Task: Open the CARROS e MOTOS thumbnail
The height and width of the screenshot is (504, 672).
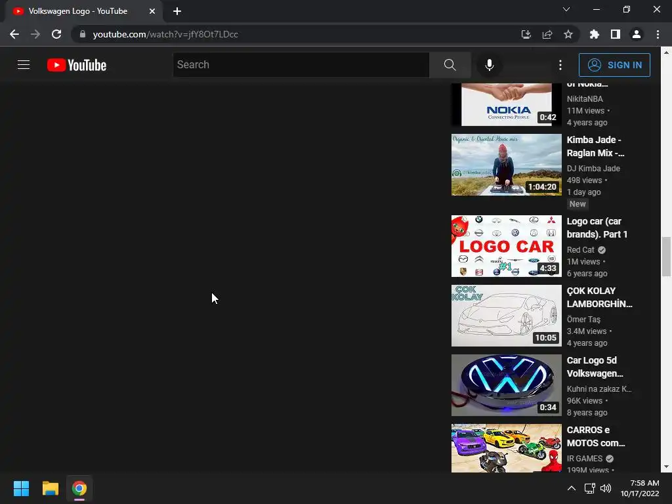Action: click(x=507, y=448)
